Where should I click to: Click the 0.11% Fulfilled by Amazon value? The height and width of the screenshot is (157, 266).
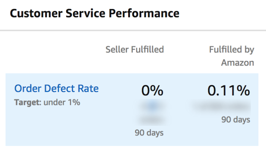pyautogui.click(x=229, y=91)
